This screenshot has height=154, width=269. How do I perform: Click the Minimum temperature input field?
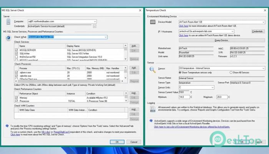[x=184, y=97]
